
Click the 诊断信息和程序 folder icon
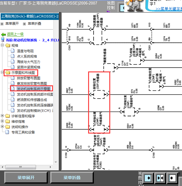pos(8,116)
